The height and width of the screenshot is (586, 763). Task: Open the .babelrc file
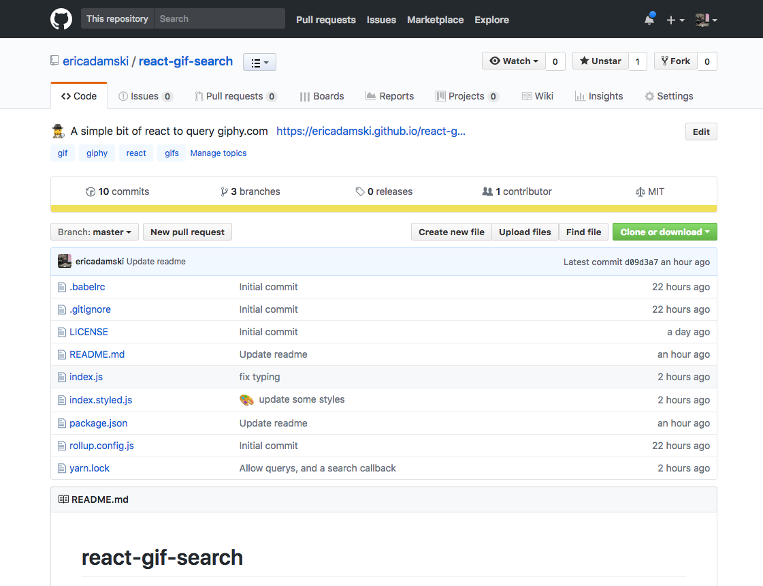click(87, 287)
